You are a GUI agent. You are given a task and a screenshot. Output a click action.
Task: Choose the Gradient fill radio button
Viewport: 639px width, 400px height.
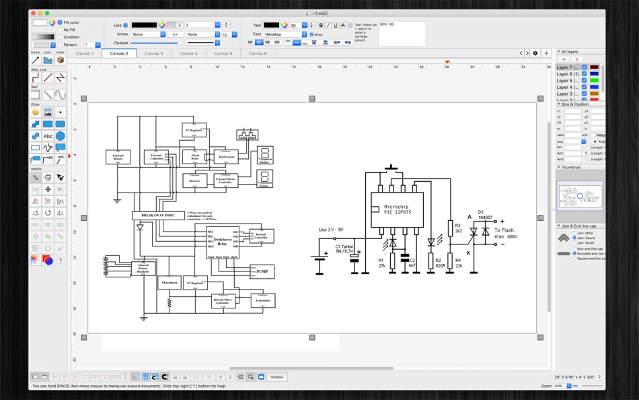60,37
